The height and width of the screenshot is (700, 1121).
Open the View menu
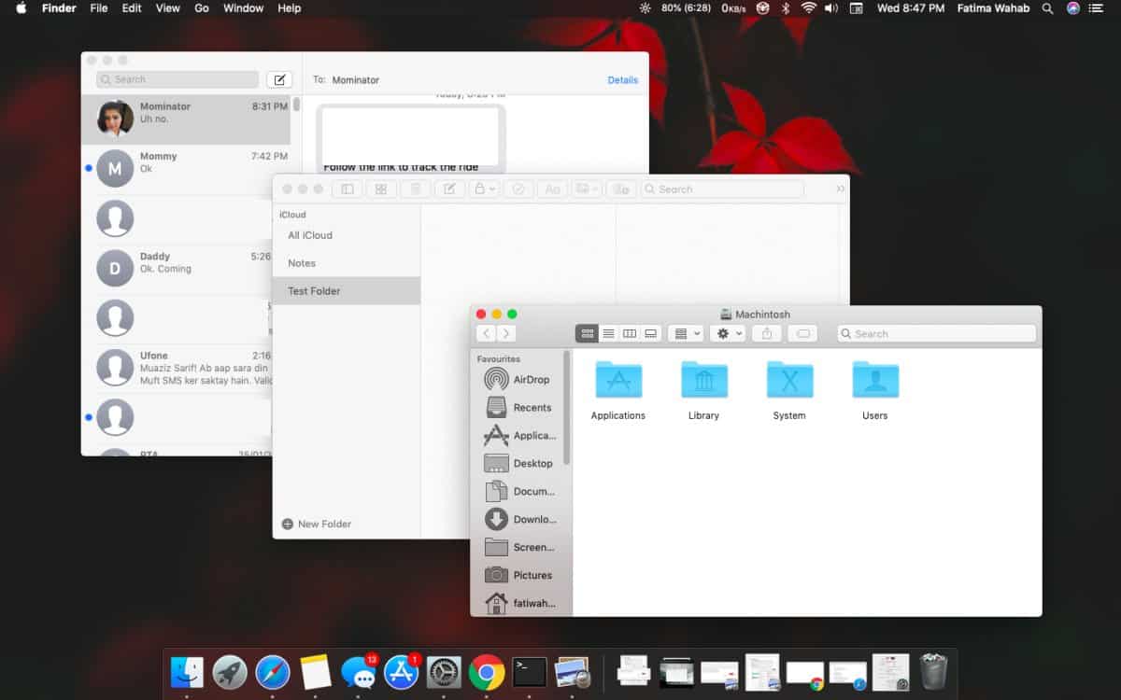tap(168, 8)
